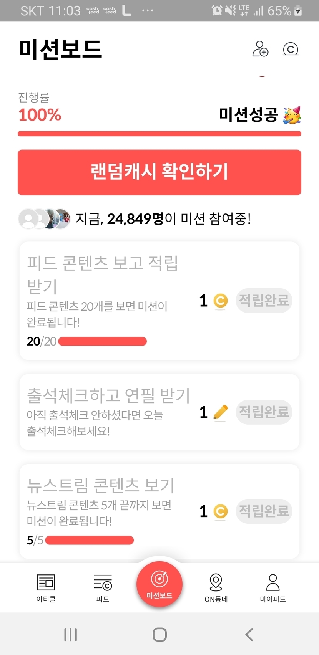
Task: Switch to the 아티클 tab
Action: coord(46,588)
